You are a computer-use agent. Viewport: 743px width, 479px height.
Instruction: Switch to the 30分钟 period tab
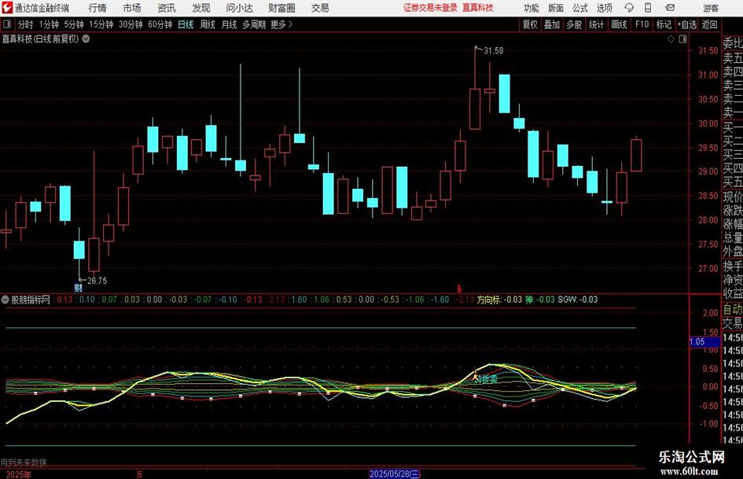(x=131, y=24)
